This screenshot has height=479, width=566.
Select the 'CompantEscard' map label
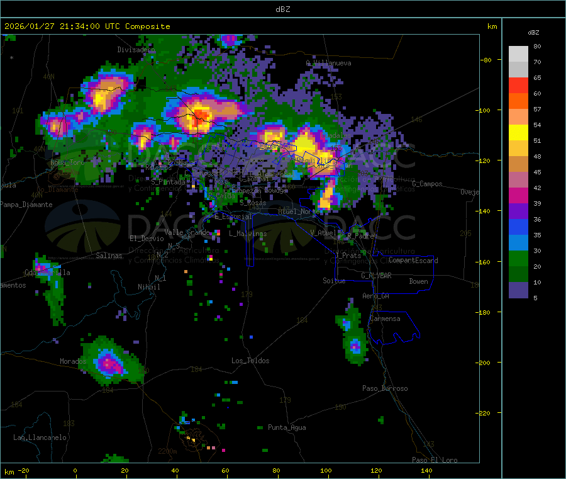coord(413,260)
